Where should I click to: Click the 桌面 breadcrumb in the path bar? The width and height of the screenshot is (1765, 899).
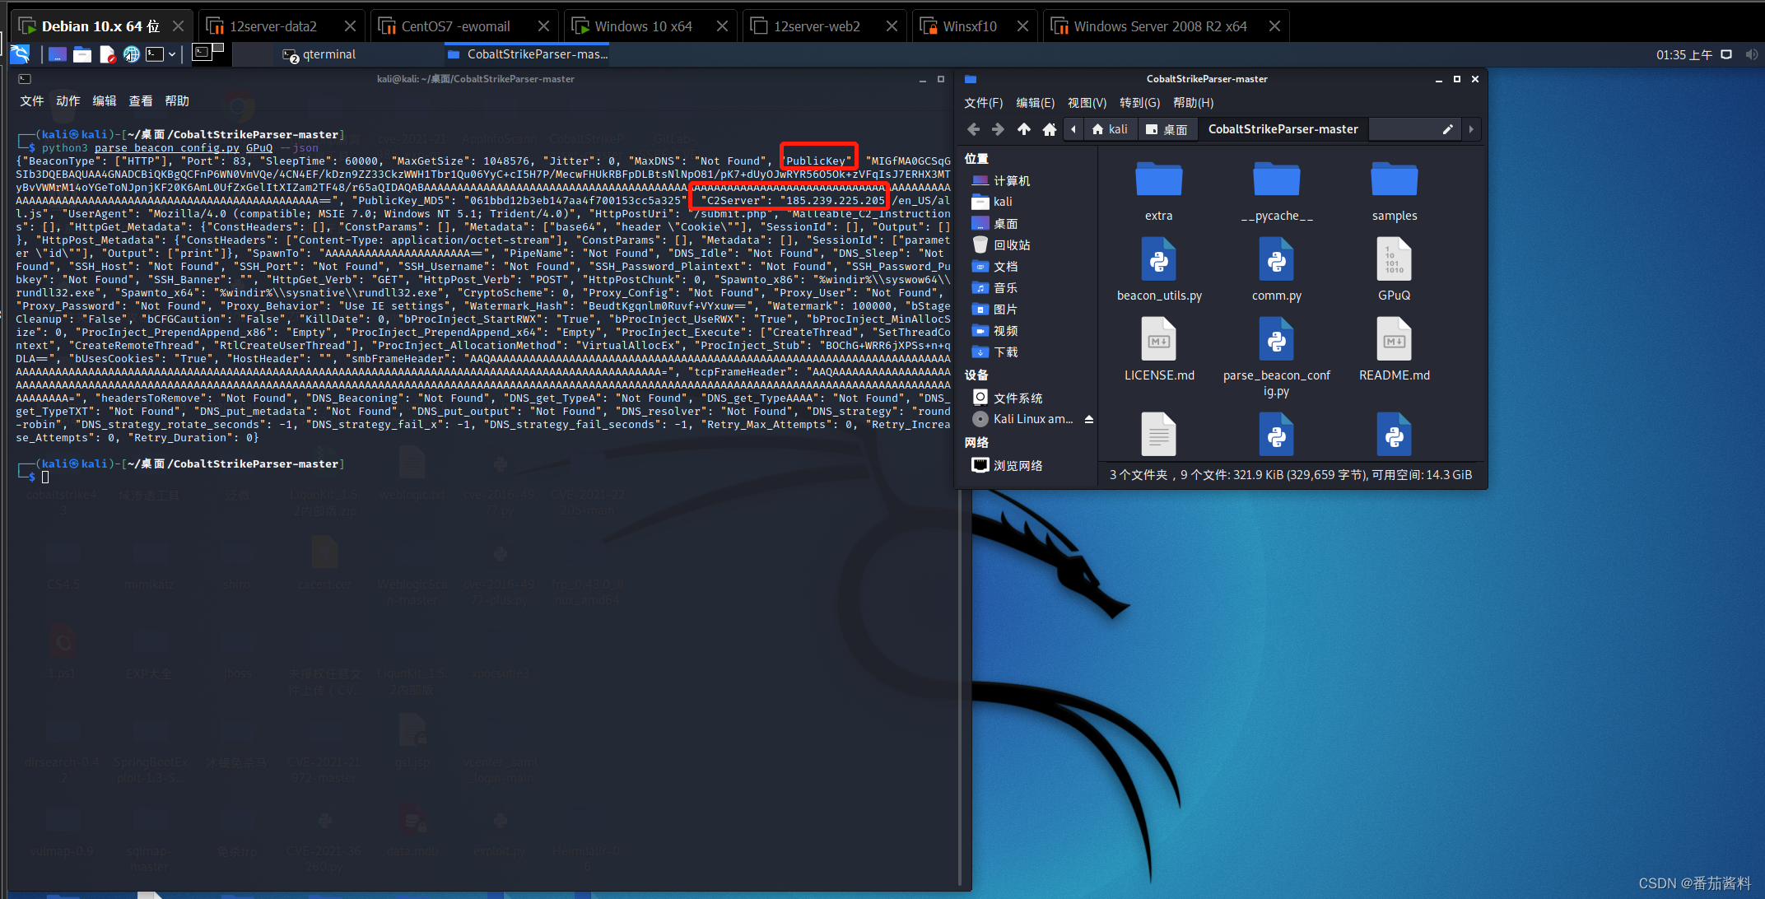pyautogui.click(x=1167, y=129)
